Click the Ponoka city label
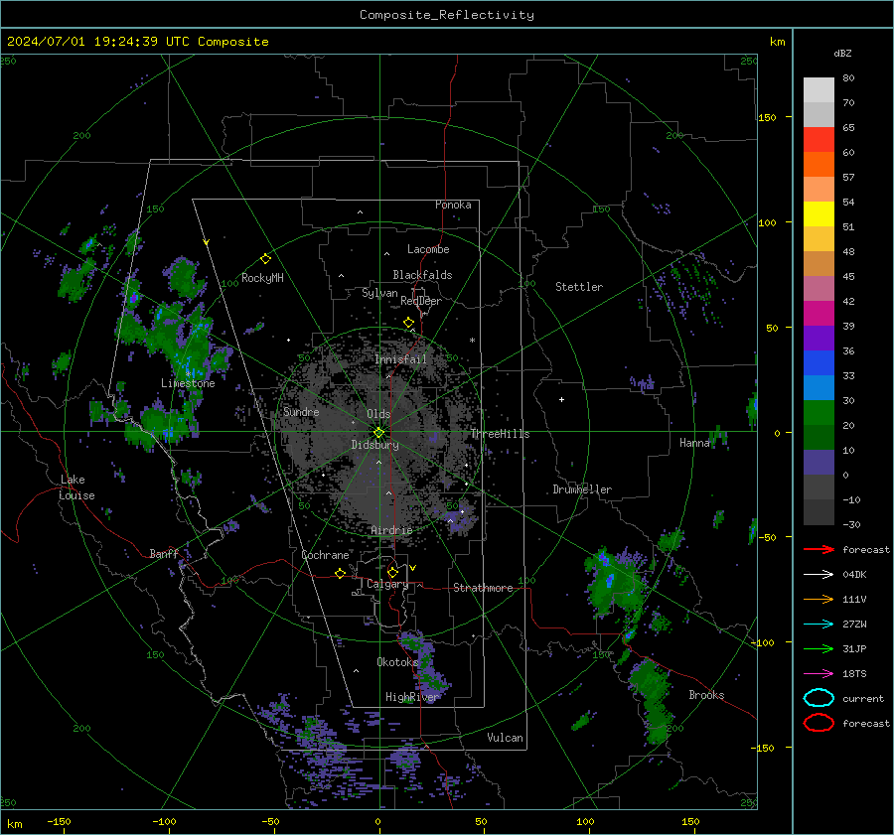This screenshot has width=894, height=835. [453, 205]
